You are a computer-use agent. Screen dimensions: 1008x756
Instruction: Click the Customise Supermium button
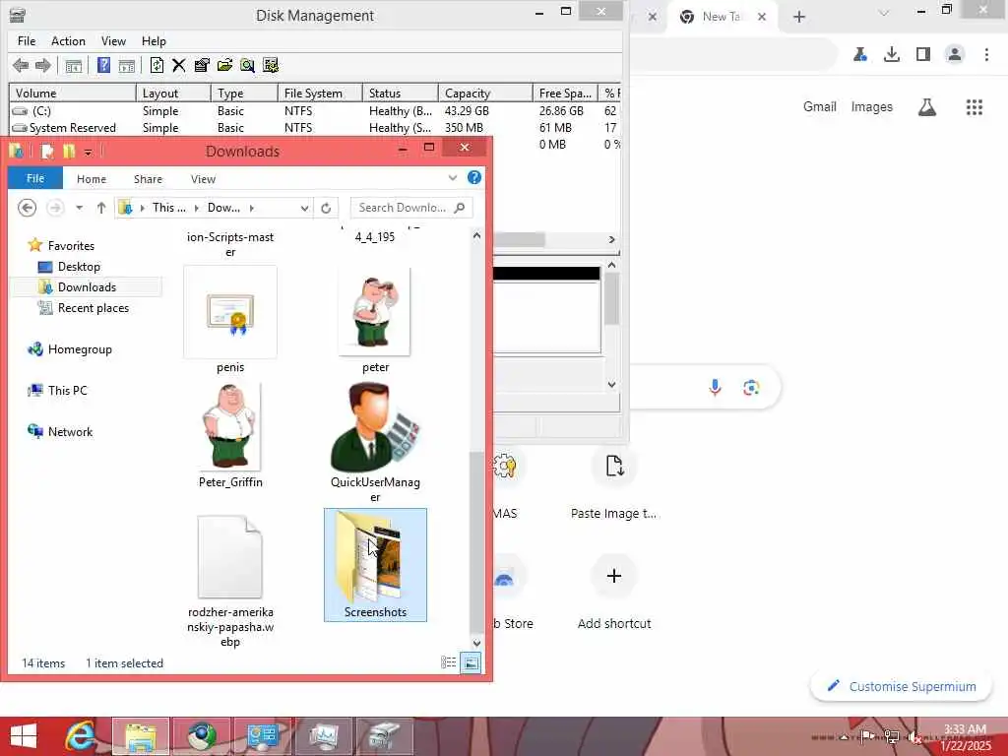click(902, 686)
